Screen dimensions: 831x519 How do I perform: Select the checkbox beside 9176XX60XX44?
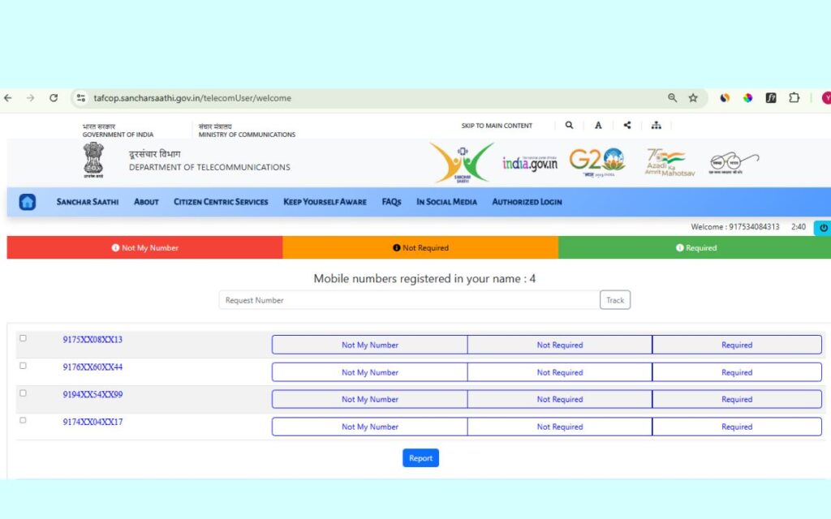tap(23, 366)
